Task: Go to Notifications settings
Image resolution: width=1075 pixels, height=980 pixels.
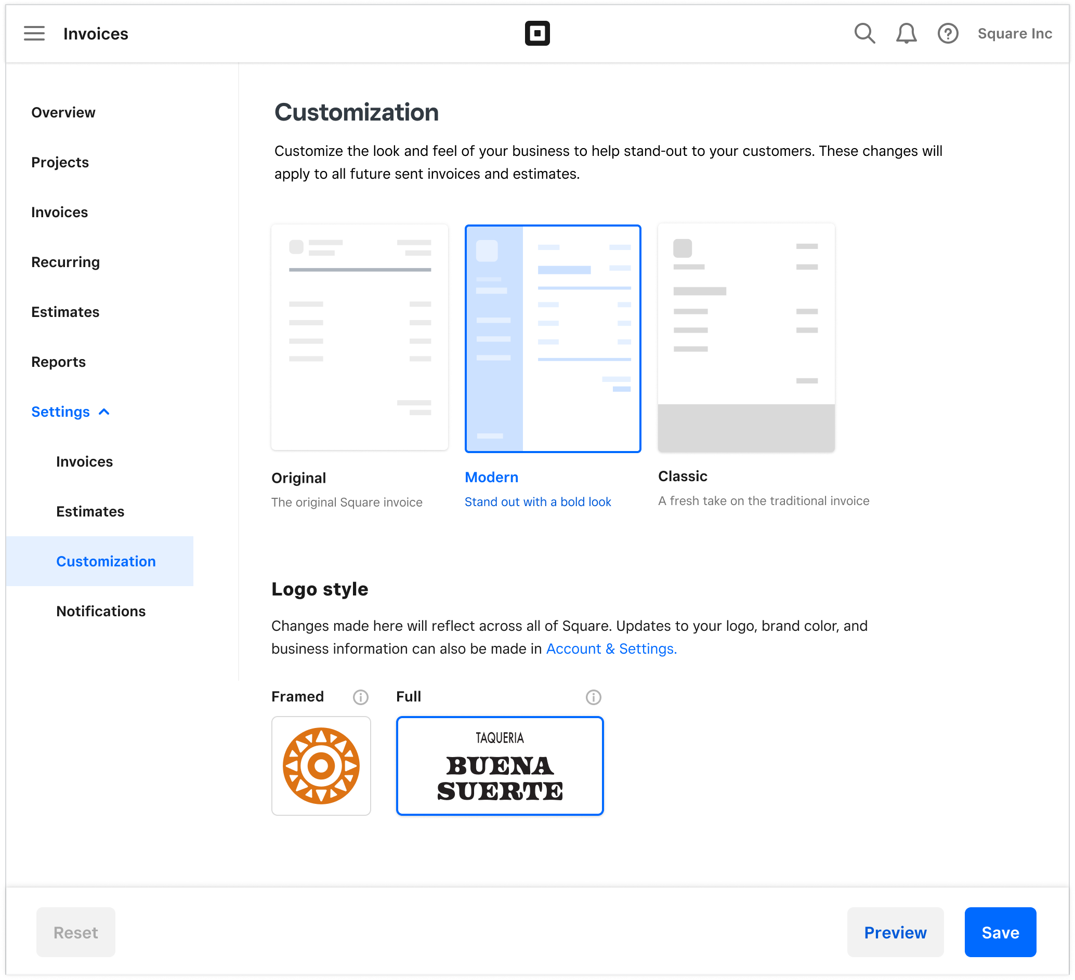Action: tap(101, 611)
